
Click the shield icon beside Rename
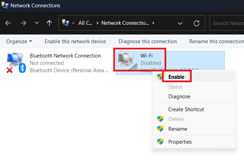(x=160, y=129)
